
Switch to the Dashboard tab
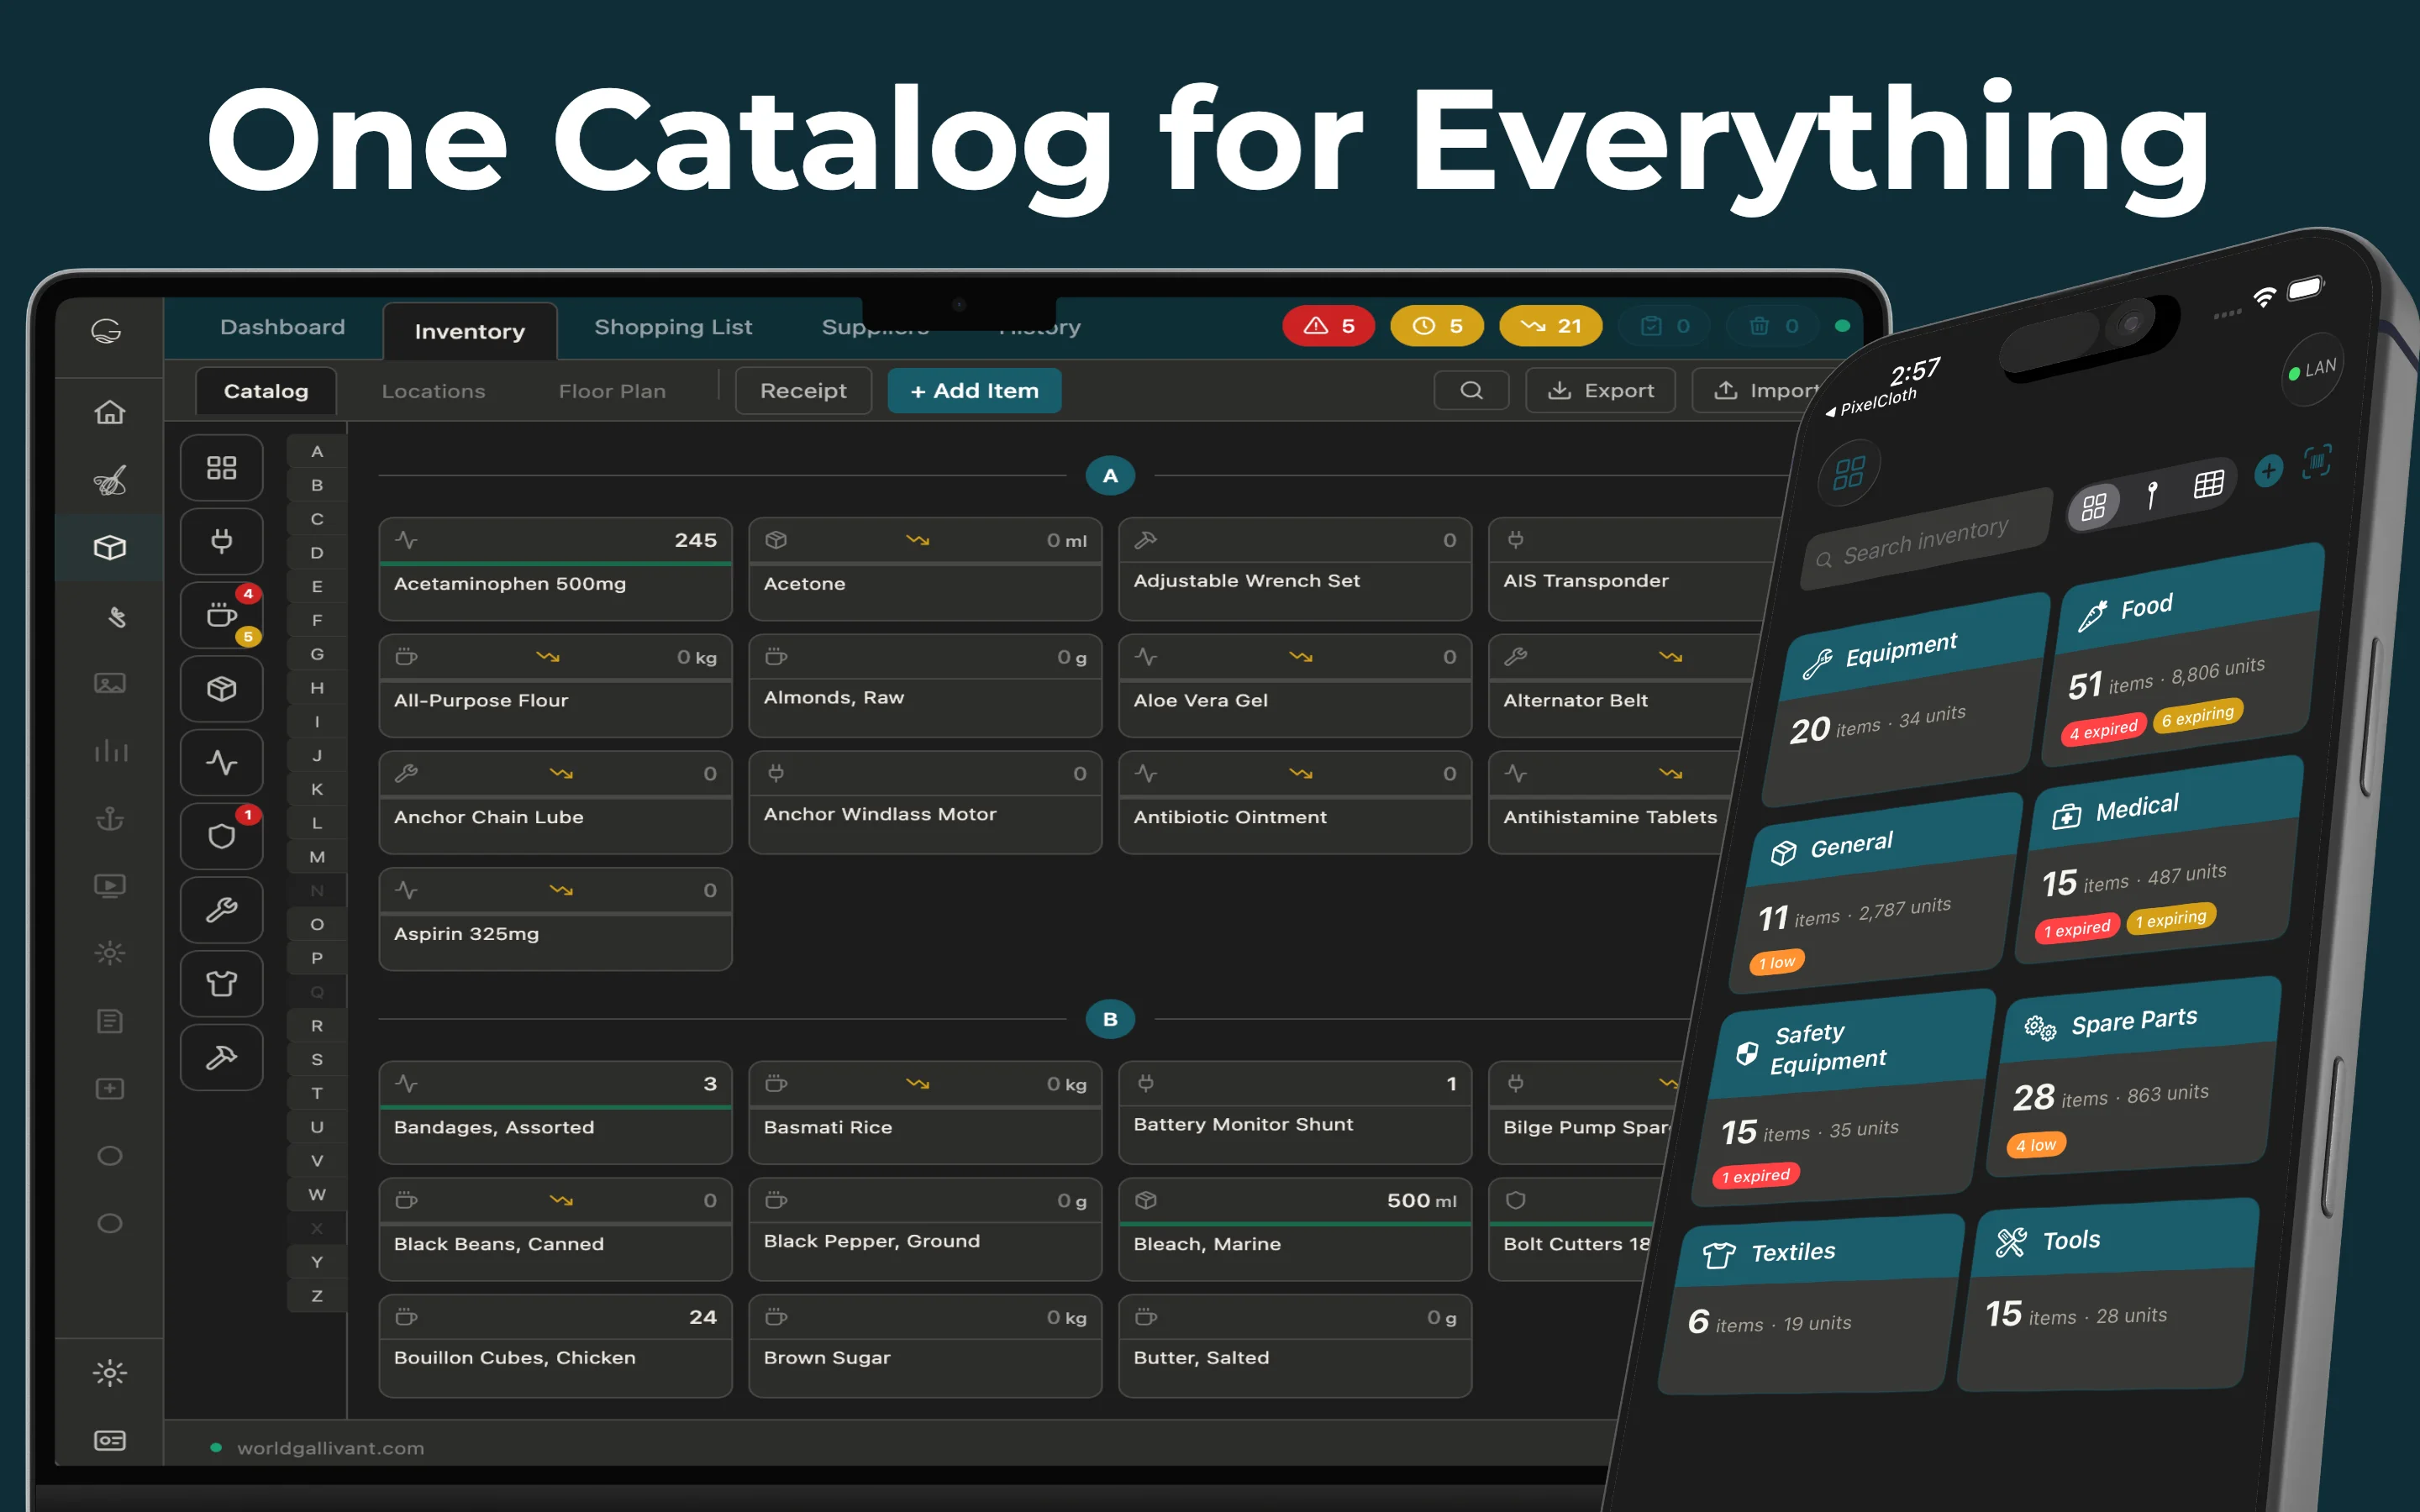[x=282, y=327]
